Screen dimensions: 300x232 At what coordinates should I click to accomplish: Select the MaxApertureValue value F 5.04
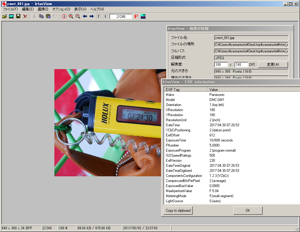[x=214, y=191]
